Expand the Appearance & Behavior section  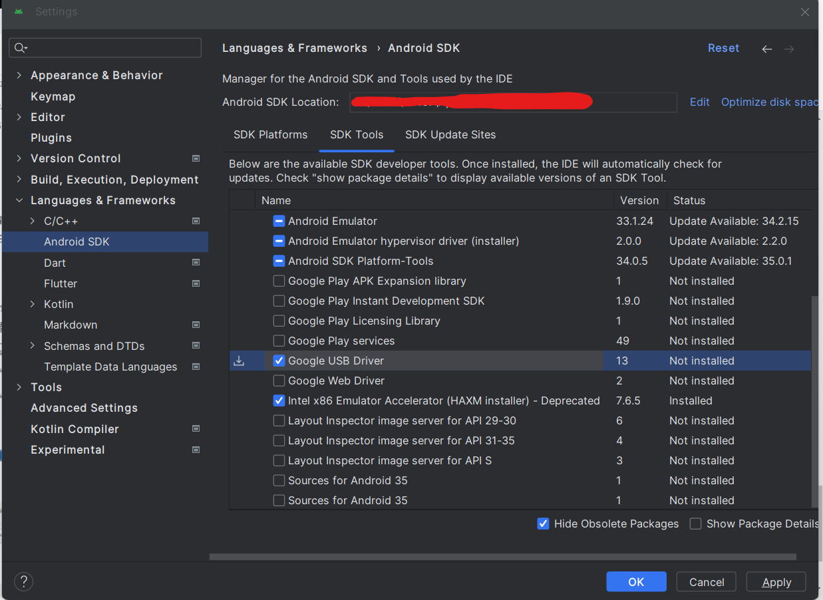(19, 75)
